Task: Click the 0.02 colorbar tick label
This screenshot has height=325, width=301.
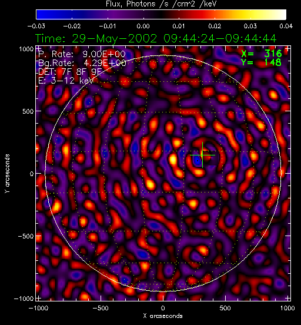Action: click(x=215, y=26)
